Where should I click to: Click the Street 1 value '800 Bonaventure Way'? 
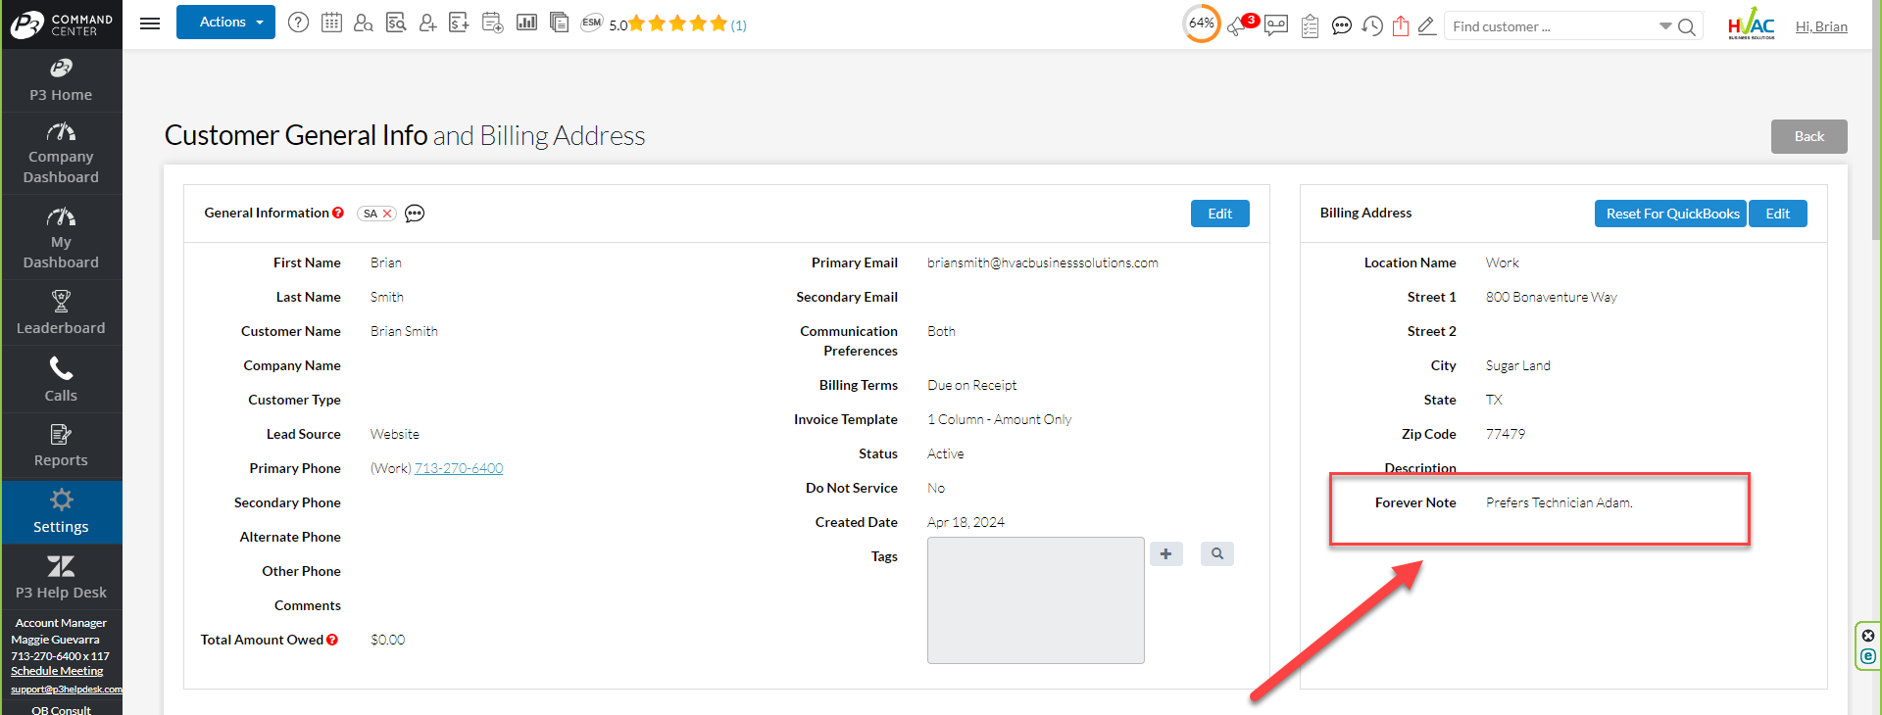point(1551,297)
